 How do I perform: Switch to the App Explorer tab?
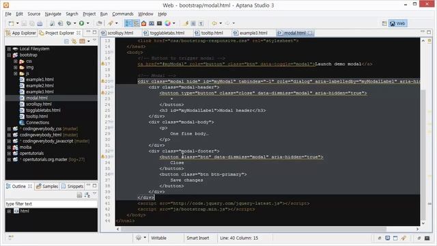click(x=21, y=33)
